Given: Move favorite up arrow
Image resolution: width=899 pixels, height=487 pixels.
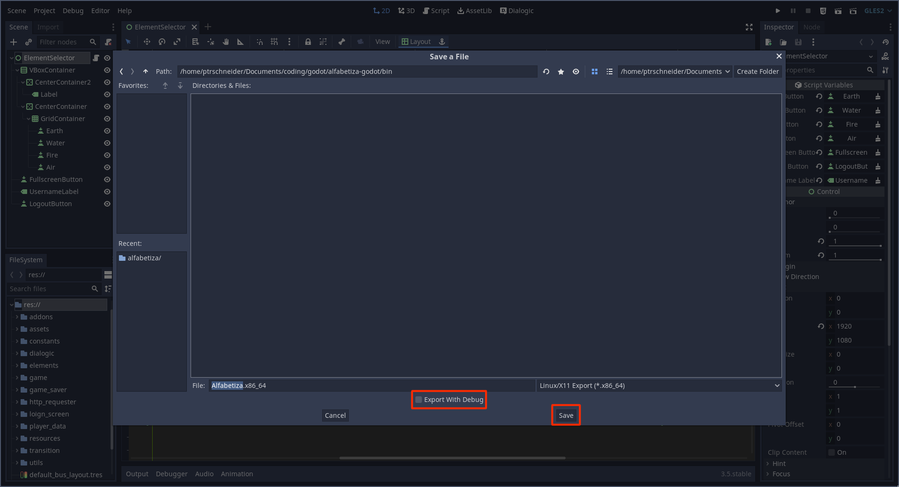Looking at the screenshot, I should pos(165,86).
